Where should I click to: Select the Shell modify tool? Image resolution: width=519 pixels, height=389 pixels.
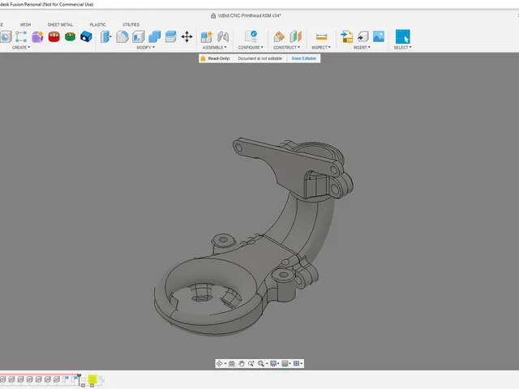tap(139, 36)
